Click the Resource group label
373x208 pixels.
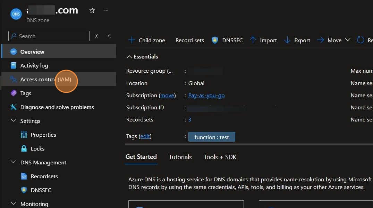[x=150, y=71]
